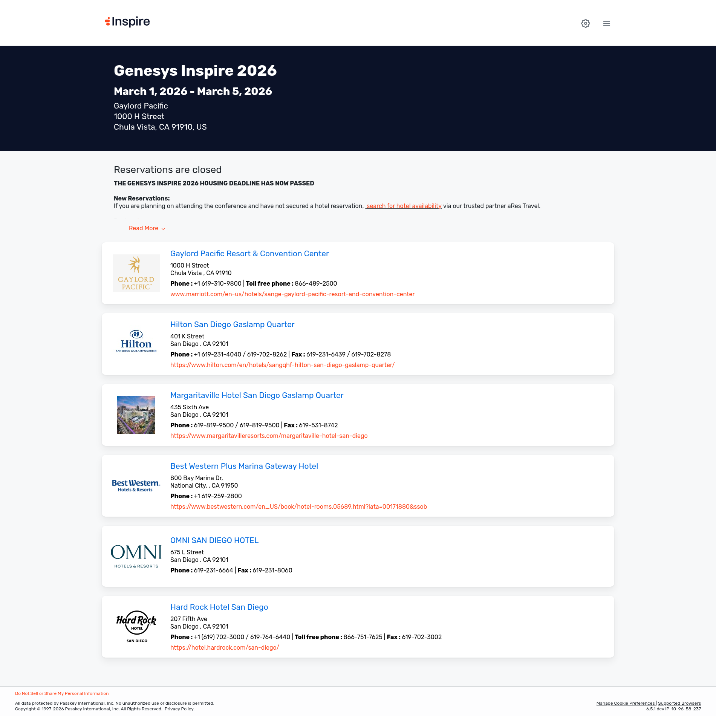Select the 800 Bay Marina Dr address line
Image resolution: width=716 pixels, height=716 pixels.
click(x=197, y=478)
